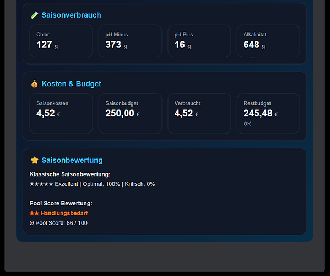The image size is (330, 276).
Task: Open the pH Minus 373 g card
Action: (x=130, y=41)
